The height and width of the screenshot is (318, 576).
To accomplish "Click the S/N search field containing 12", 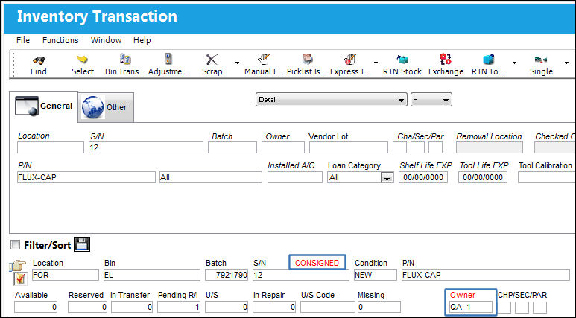I will point(146,147).
